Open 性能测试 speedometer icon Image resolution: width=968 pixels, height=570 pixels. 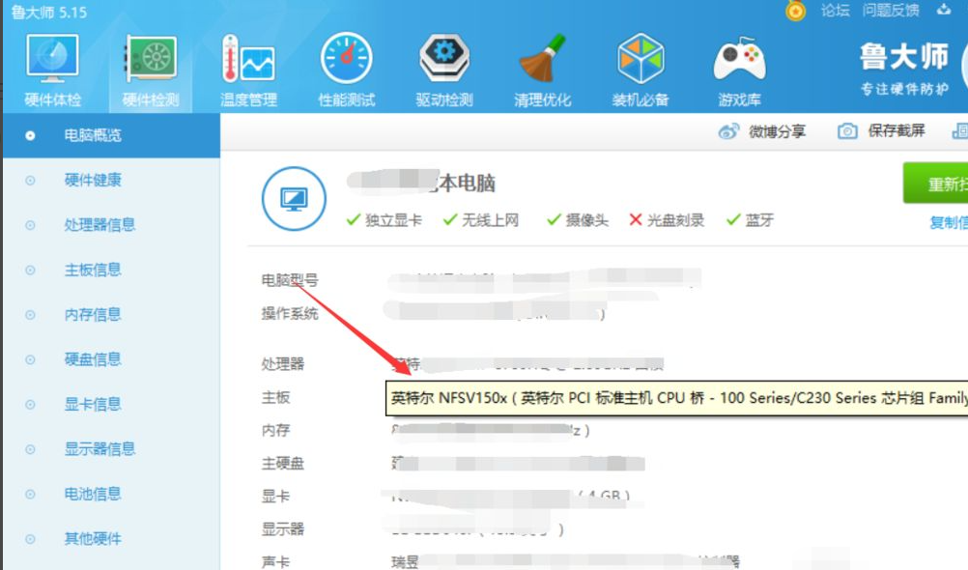tap(346, 60)
